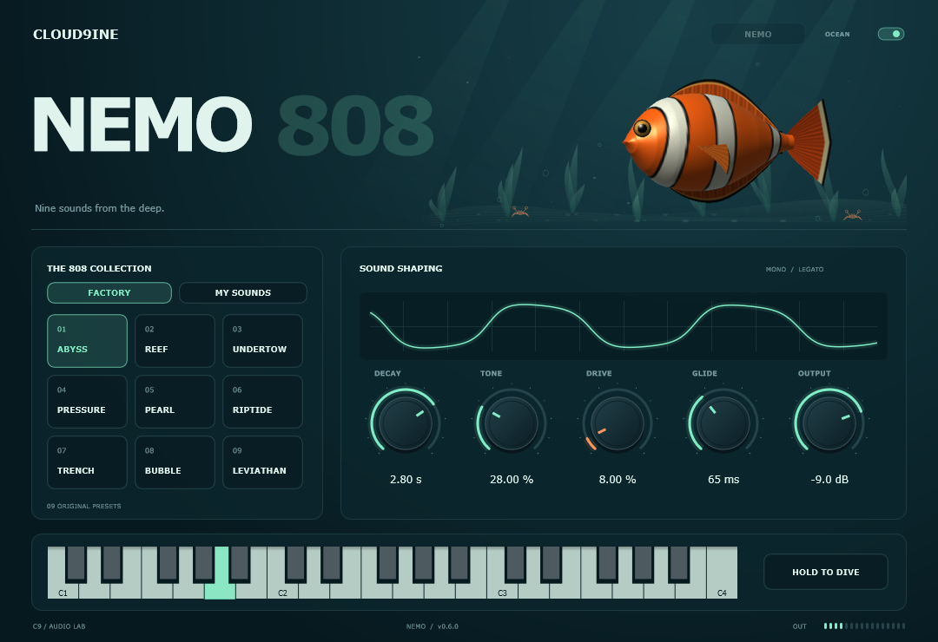The image size is (938, 642).
Task: Click the 09 ORIGINAL PRESETS text
Action: tap(83, 507)
